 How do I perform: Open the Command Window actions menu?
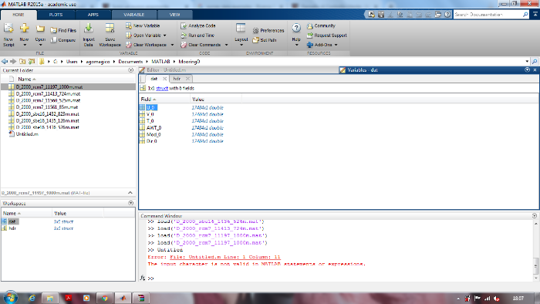(535, 216)
